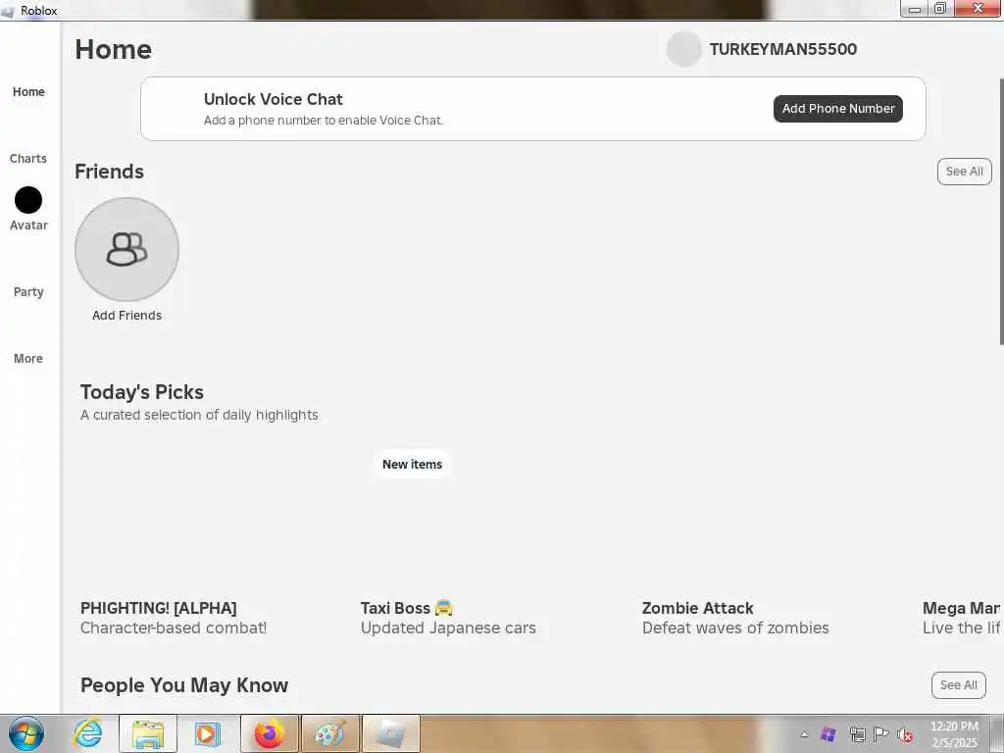Click the vertical scrollbar thumb
Screen dimensions: 1004x753
tap(1001, 212)
